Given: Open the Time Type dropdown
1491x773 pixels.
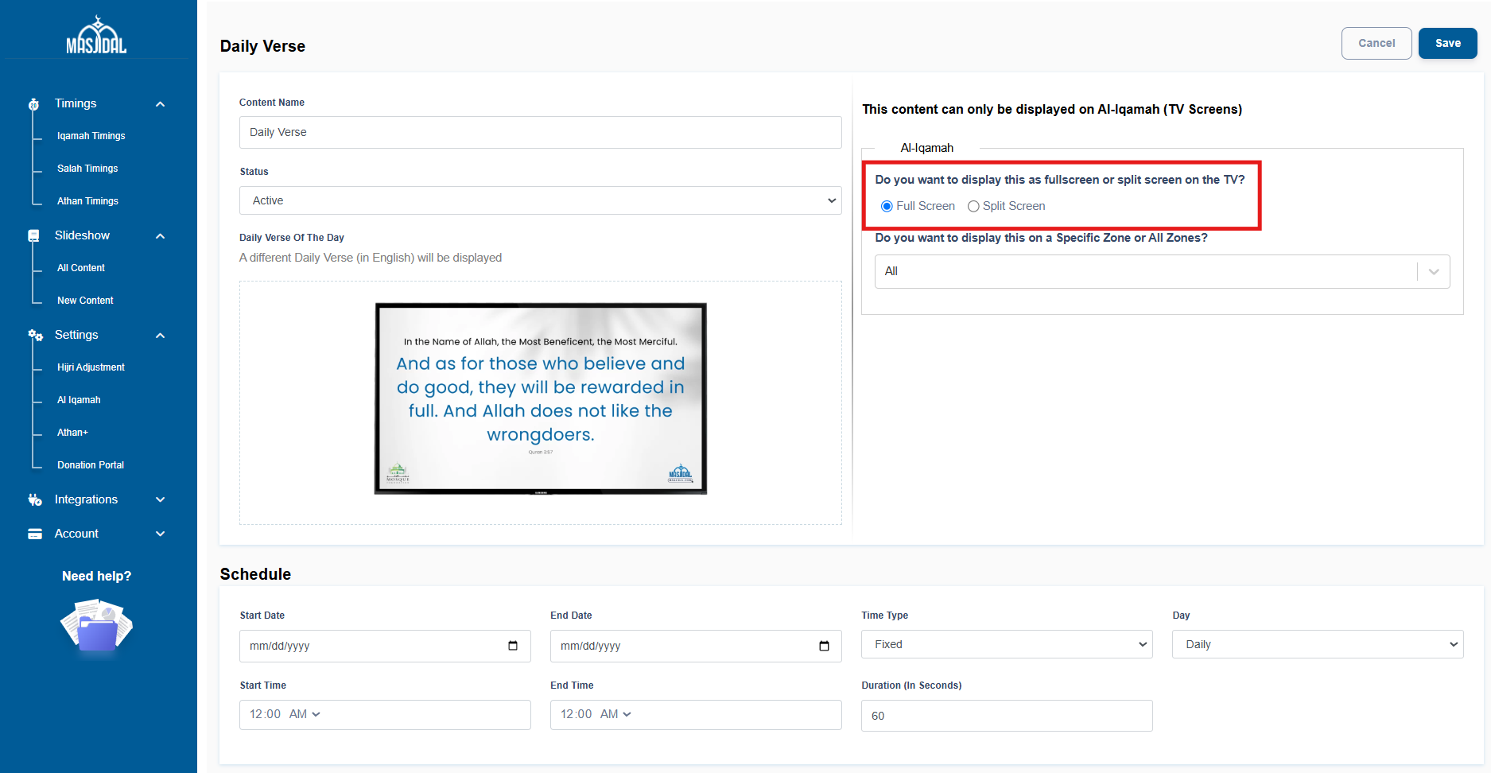Looking at the screenshot, I should 1006,644.
